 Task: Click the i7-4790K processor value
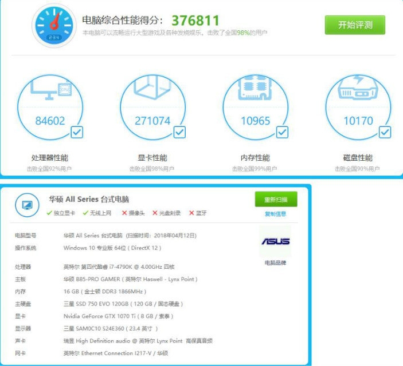click(x=119, y=266)
